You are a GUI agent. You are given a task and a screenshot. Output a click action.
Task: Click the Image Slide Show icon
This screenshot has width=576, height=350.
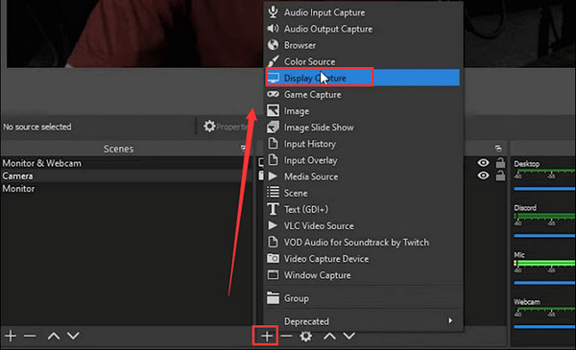point(273,128)
